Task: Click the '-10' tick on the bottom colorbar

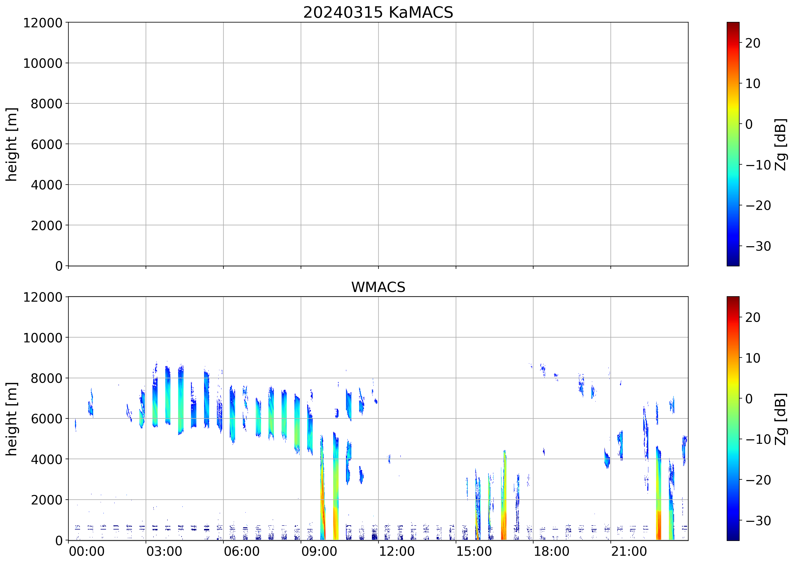Action: click(x=758, y=439)
